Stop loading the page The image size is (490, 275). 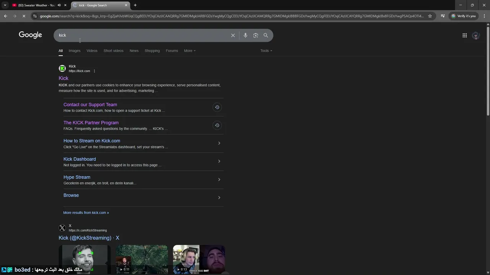pos(24,16)
